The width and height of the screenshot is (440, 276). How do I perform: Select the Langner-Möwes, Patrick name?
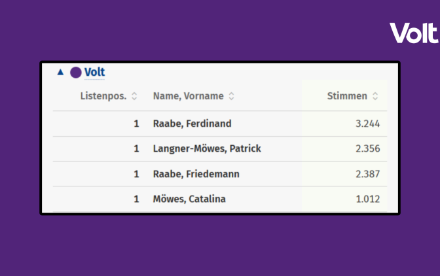click(x=207, y=148)
